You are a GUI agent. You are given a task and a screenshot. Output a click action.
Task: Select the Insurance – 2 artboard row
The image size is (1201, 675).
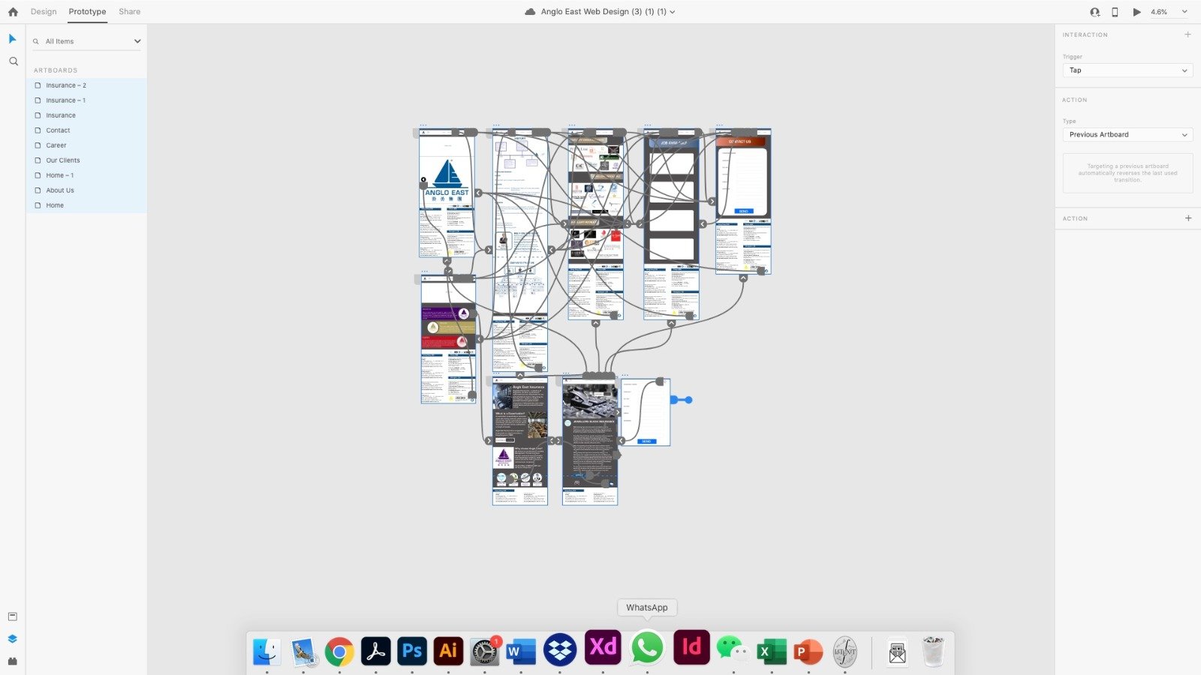(x=87, y=85)
